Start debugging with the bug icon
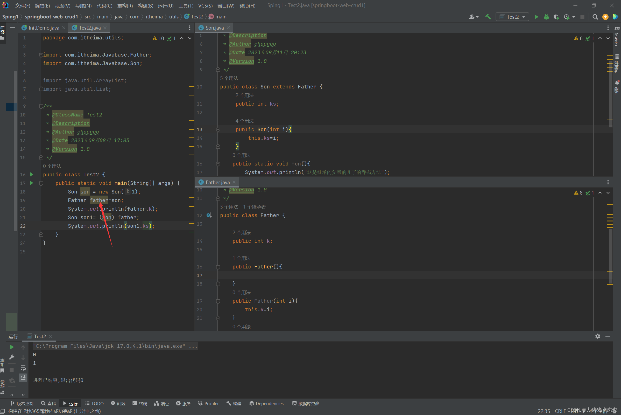 [x=546, y=17]
